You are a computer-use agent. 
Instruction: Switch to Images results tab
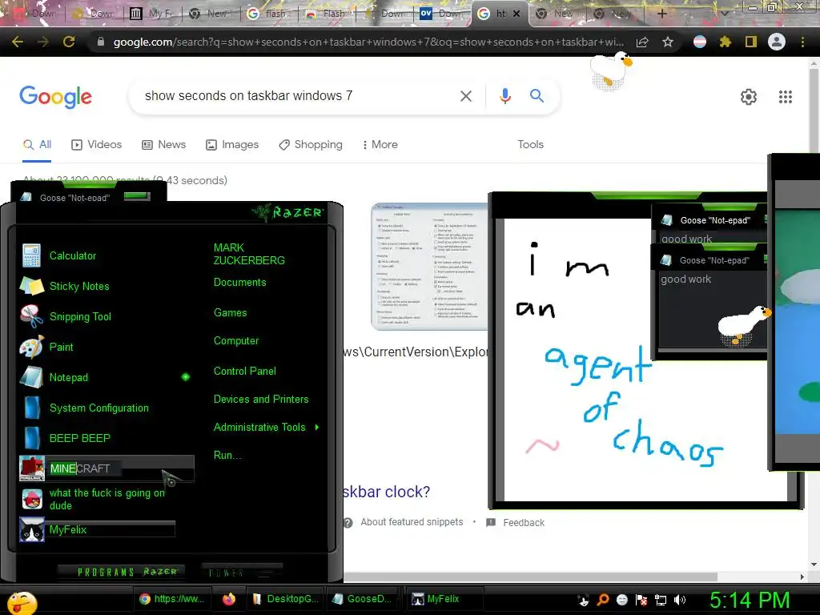click(x=232, y=145)
